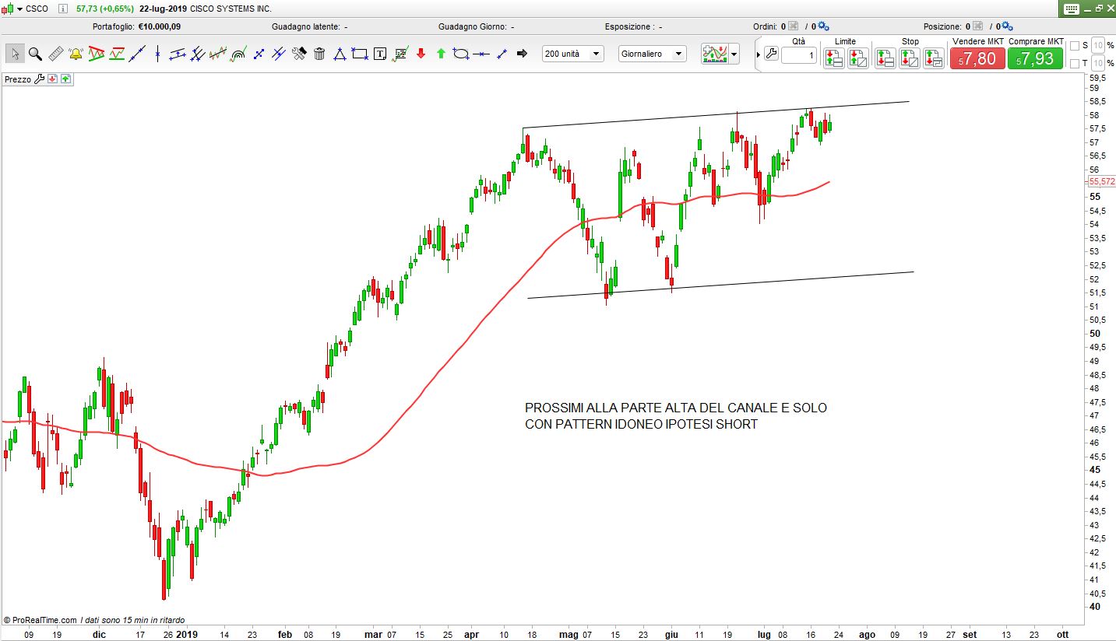The image size is (1116, 641).
Task: Select the magnifying glass zoom tool
Action: (x=35, y=54)
